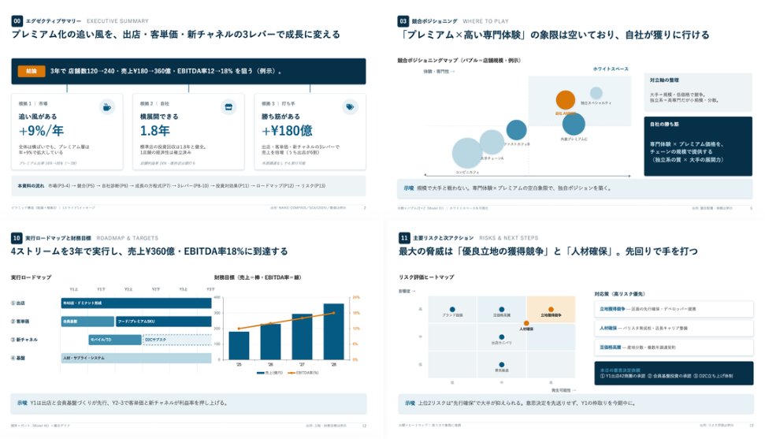Click the storefront icon in 1.8年 card

[x=228, y=107]
